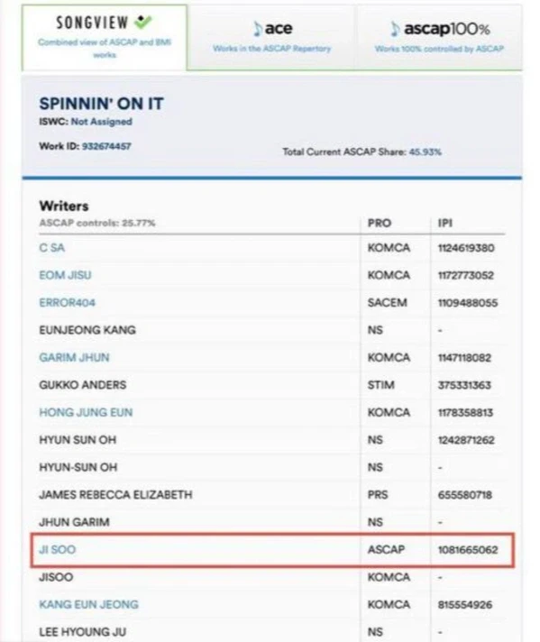Open writer link EOM JISU

pos(65,275)
